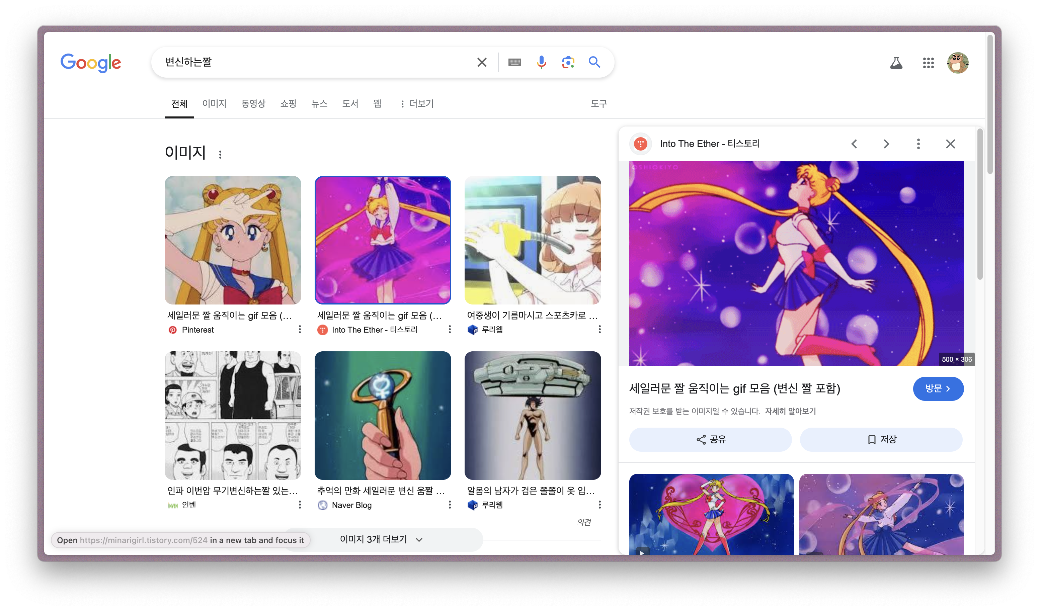Open the man under spaceship thumbnail
This screenshot has width=1039, height=611.
[x=532, y=415]
